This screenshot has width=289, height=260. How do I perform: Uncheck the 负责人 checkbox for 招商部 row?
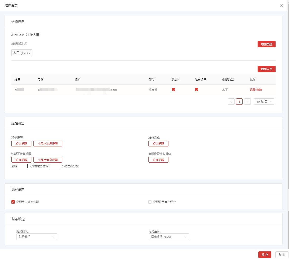[x=174, y=90]
